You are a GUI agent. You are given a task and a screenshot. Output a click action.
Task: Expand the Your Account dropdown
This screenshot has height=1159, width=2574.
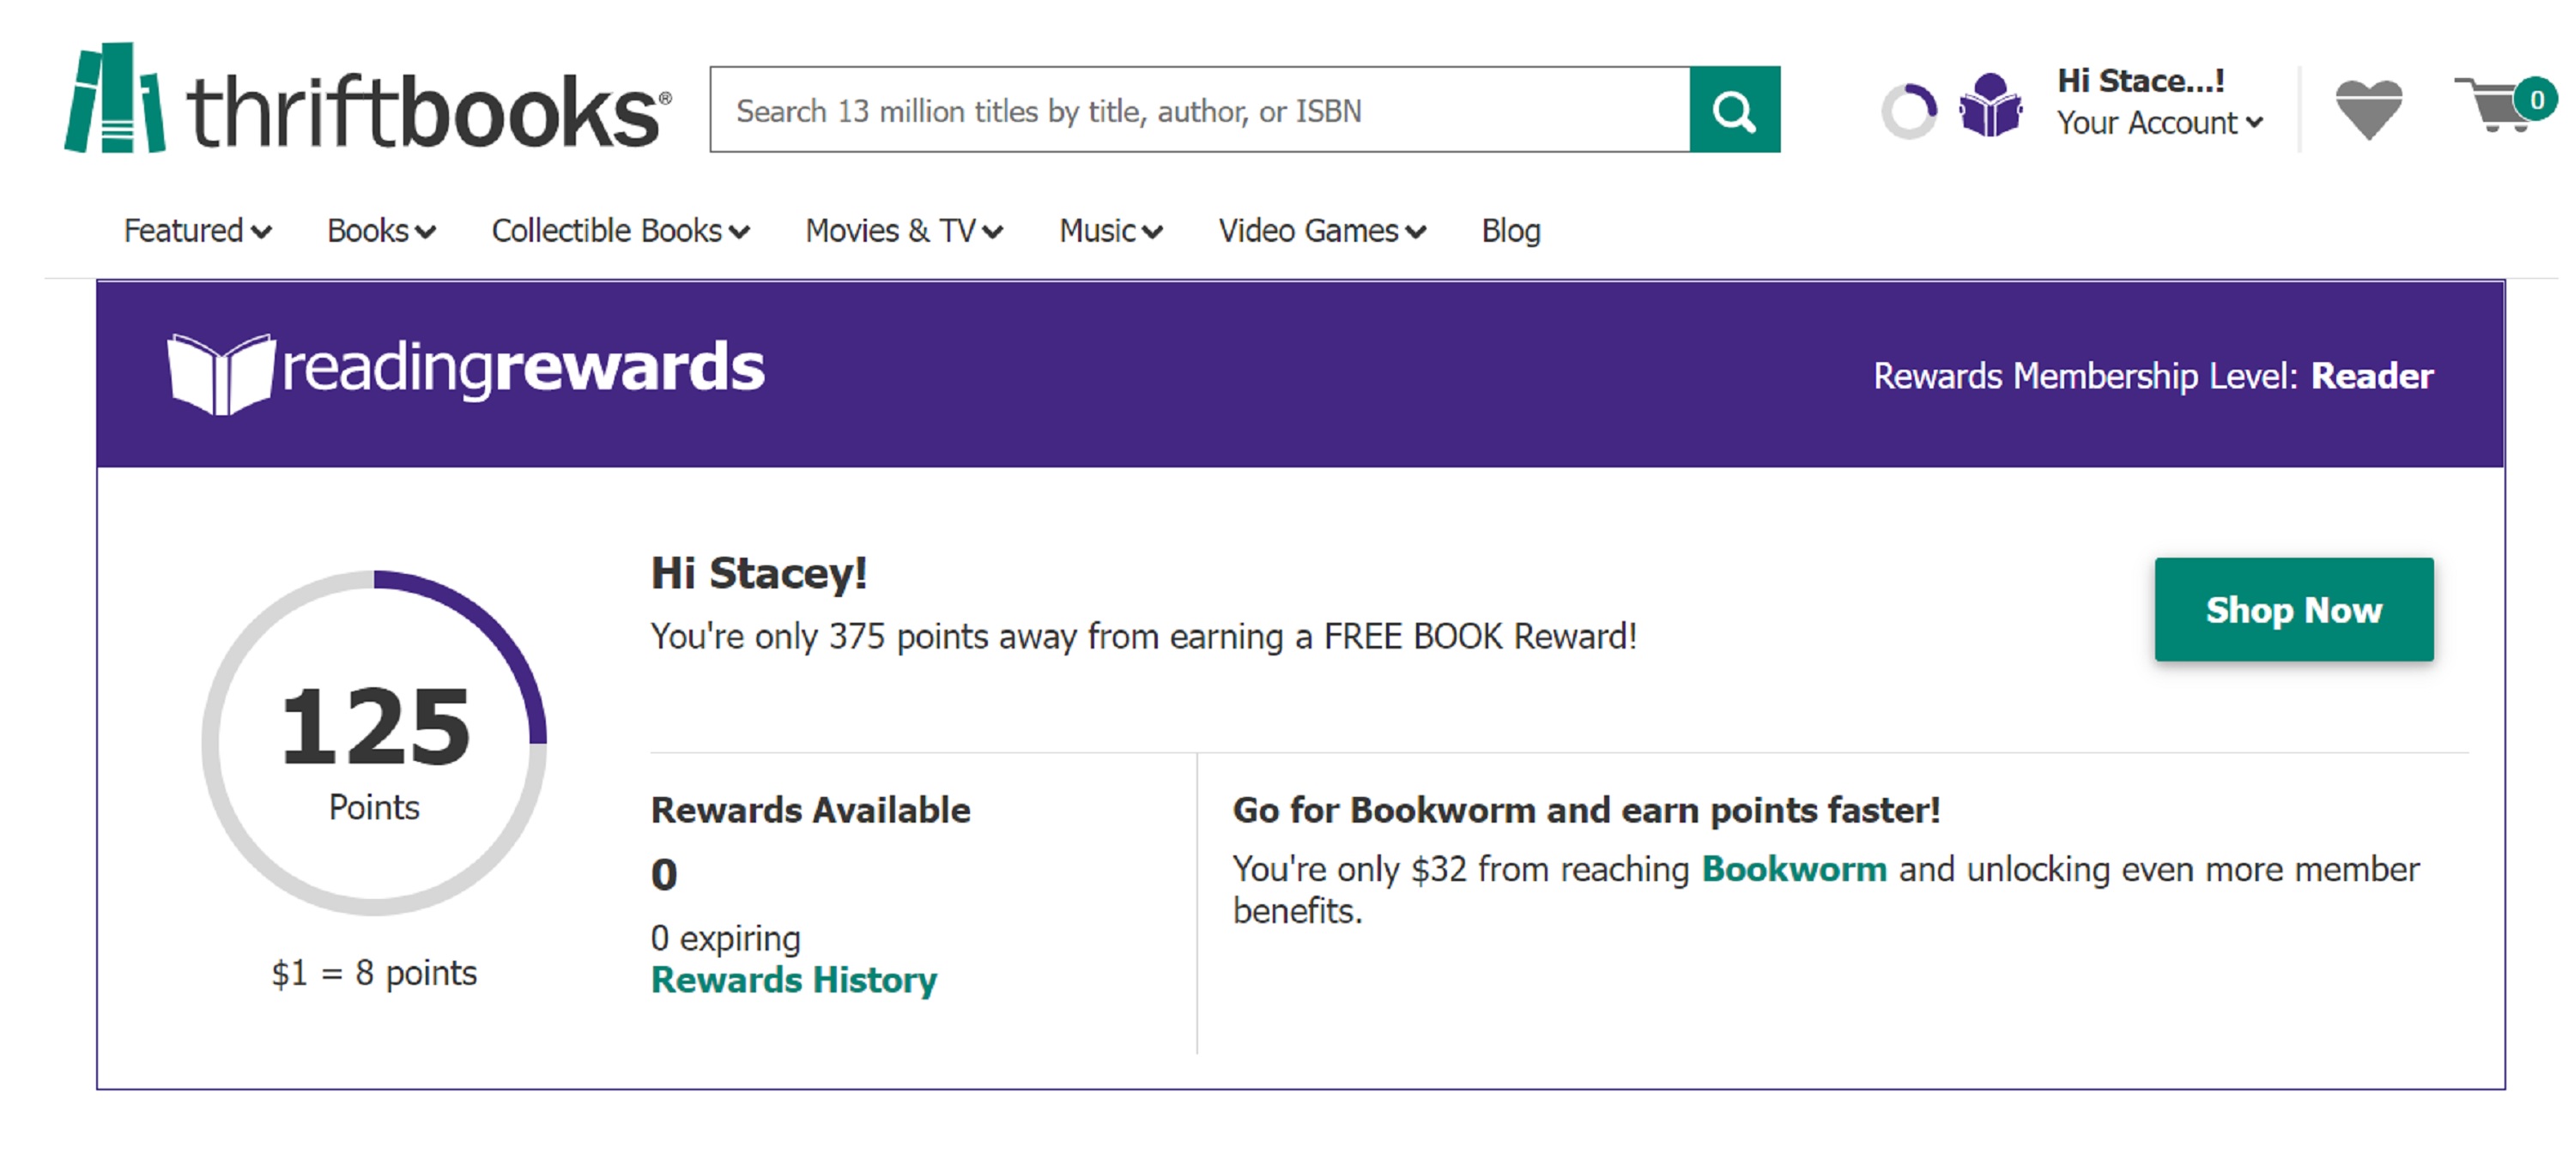(2159, 123)
